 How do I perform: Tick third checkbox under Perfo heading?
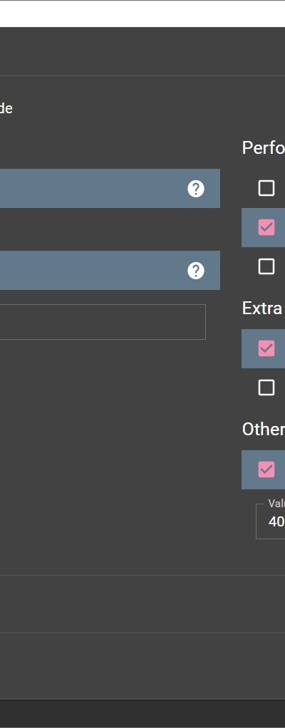(x=266, y=266)
